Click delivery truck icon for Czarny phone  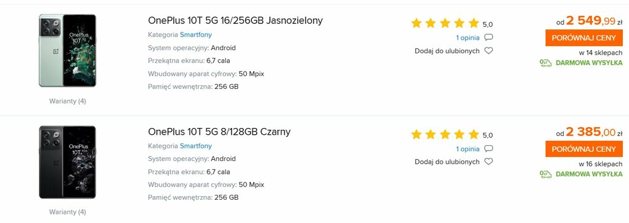(x=546, y=174)
